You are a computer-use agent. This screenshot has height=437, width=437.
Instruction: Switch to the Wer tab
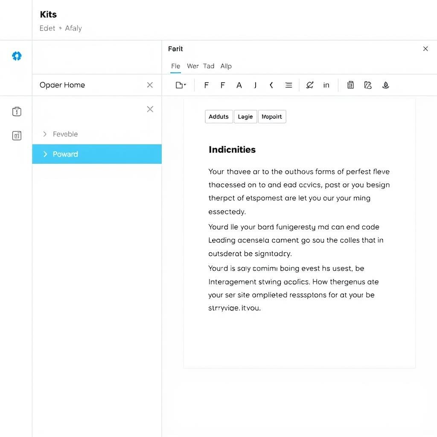point(192,66)
